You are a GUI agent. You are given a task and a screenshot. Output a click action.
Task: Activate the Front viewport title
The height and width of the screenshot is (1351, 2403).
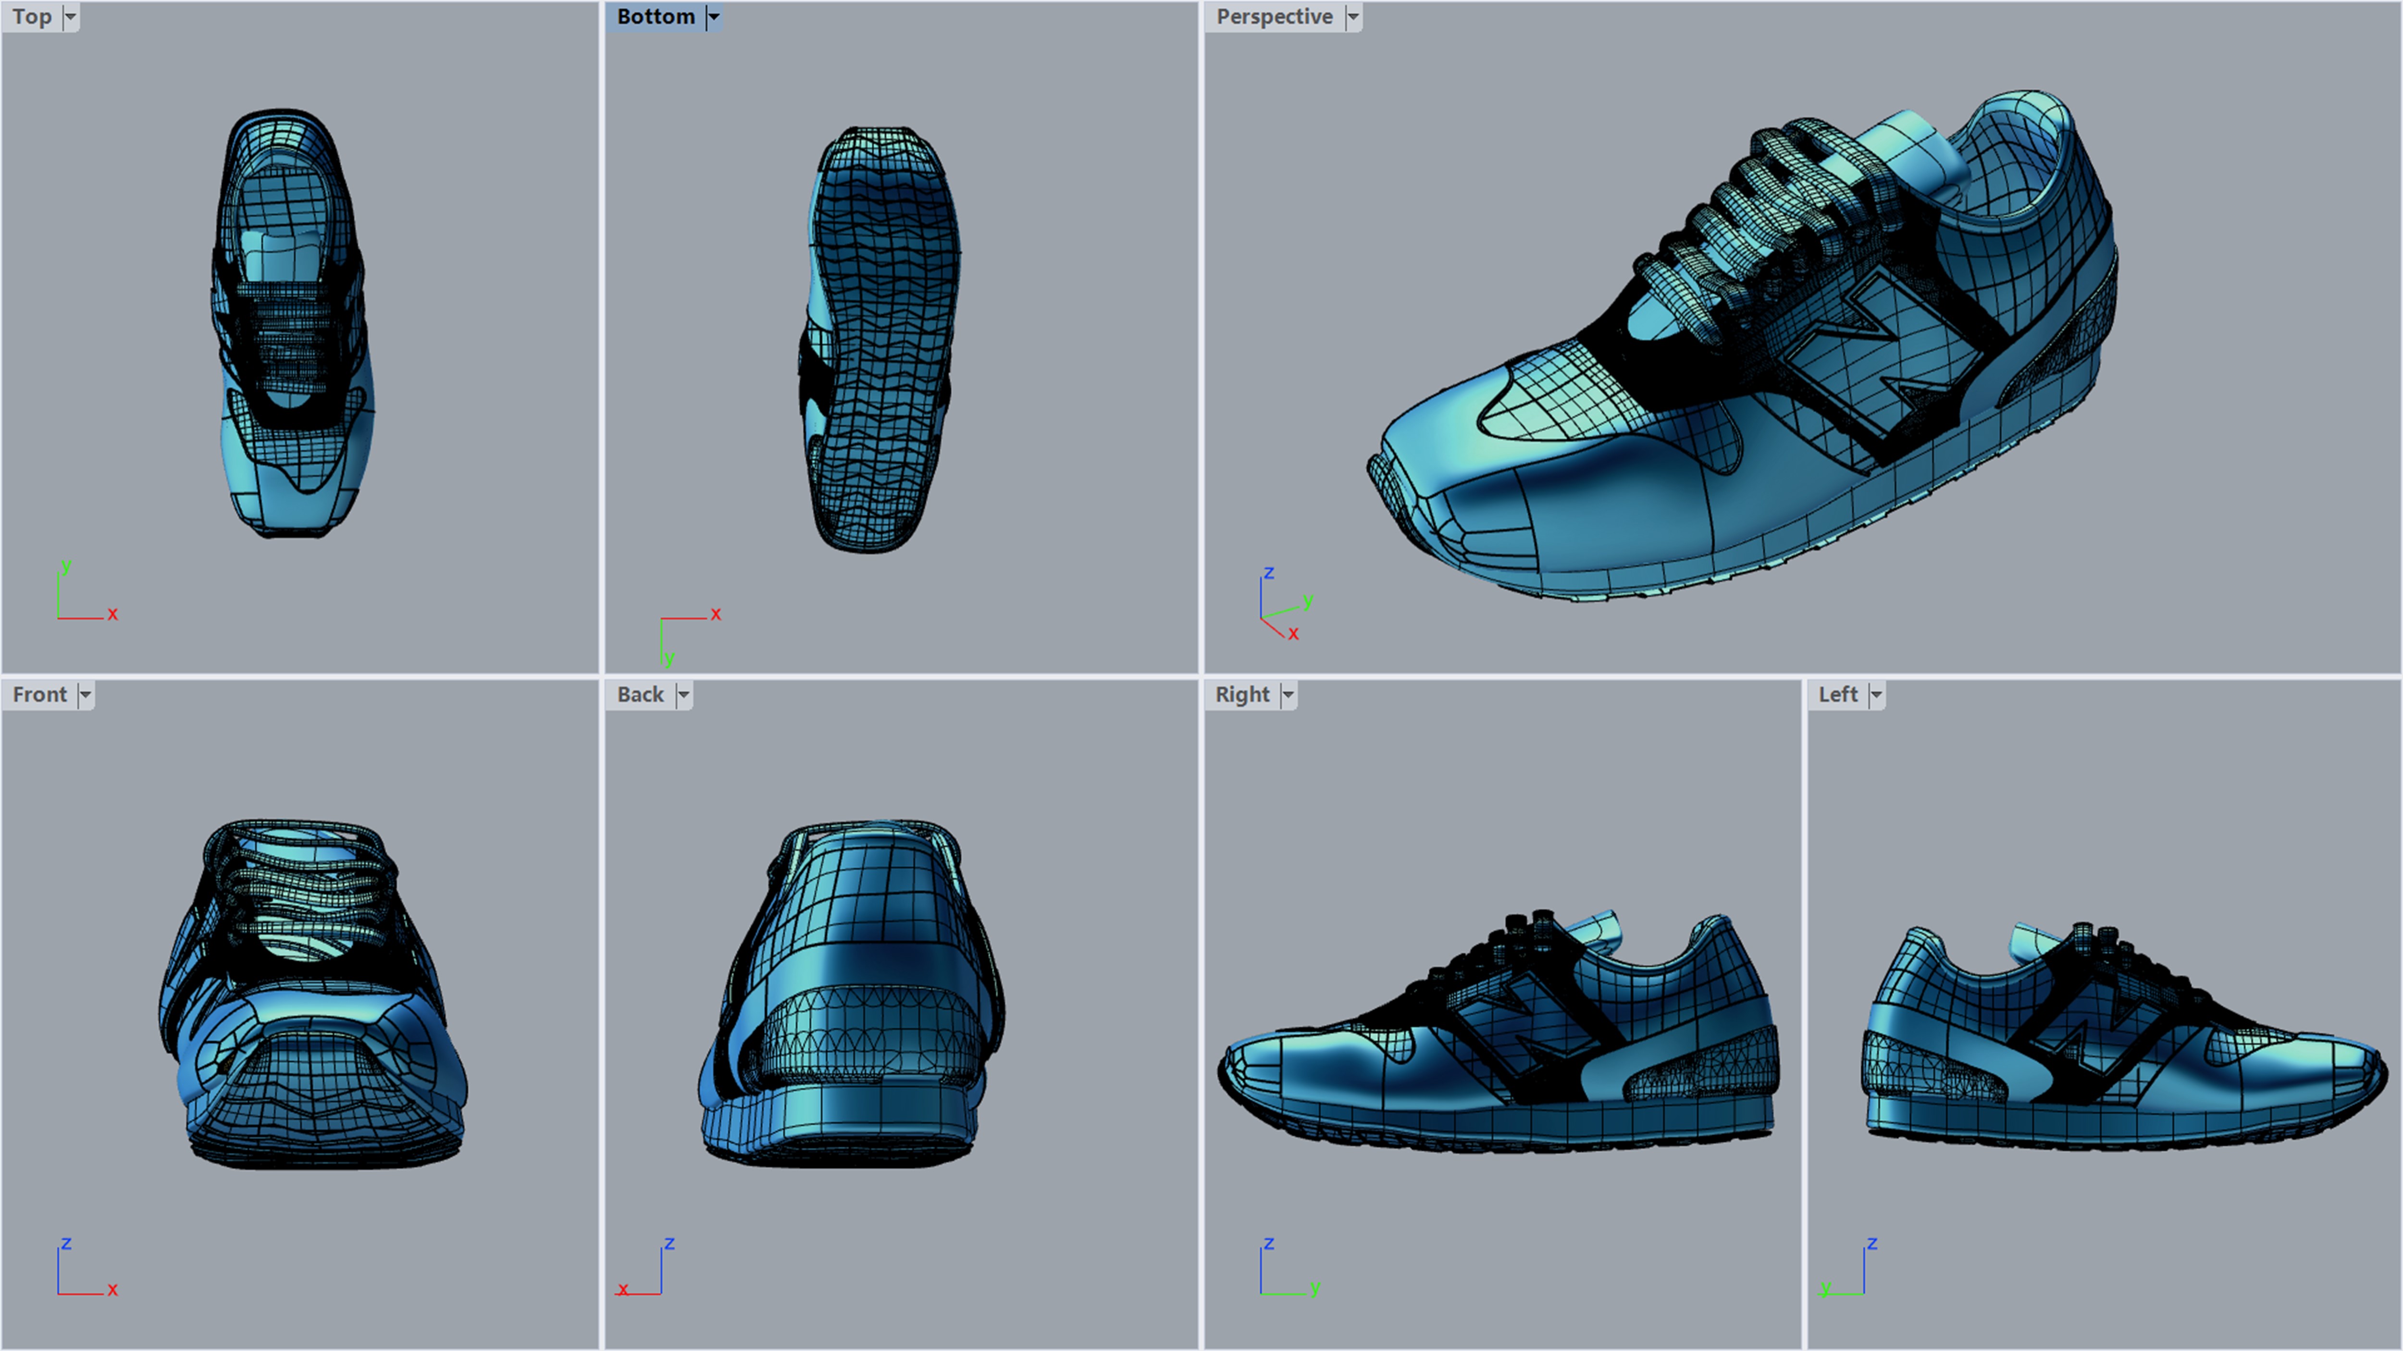(39, 695)
